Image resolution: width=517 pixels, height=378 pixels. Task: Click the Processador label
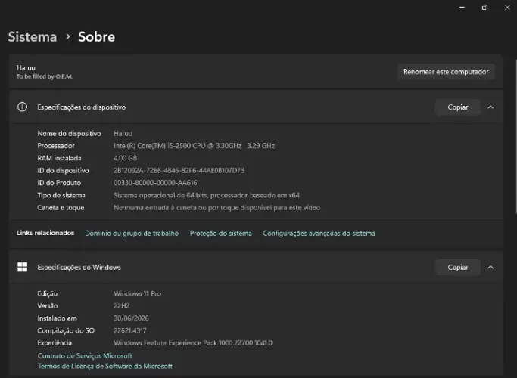(x=56, y=146)
